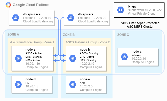Click the lk-vpc Virtual Private Cloud icon
Viewport: 167px width, 101px height.
click(x=120, y=10)
